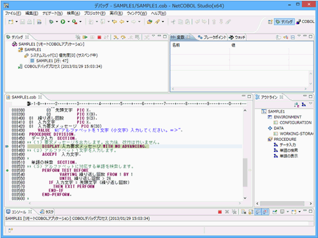Stop debugging with the red Terminate icon

(x=99, y=37)
